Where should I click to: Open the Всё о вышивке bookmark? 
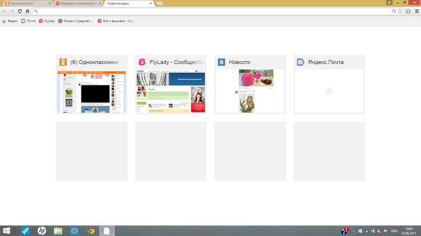pyautogui.click(x=116, y=21)
